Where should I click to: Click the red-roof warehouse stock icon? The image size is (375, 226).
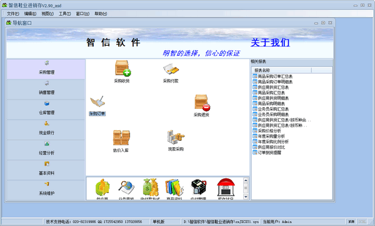tap(226, 187)
